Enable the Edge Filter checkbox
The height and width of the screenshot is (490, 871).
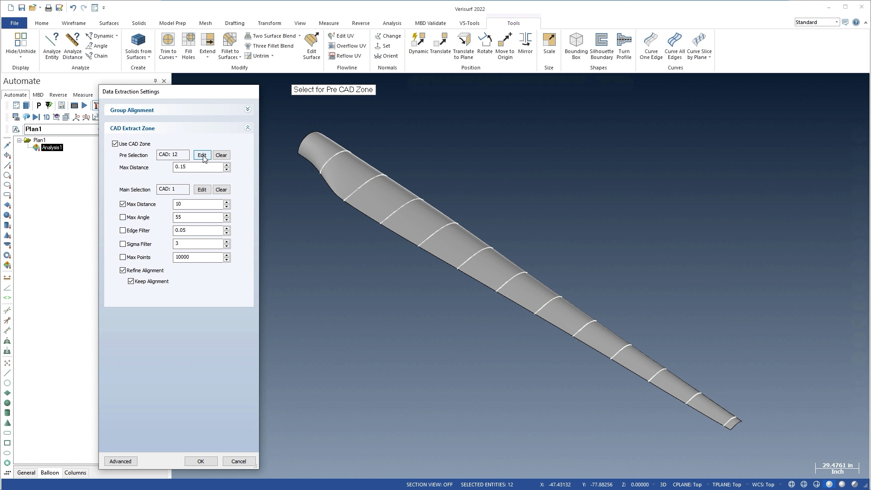pos(122,230)
